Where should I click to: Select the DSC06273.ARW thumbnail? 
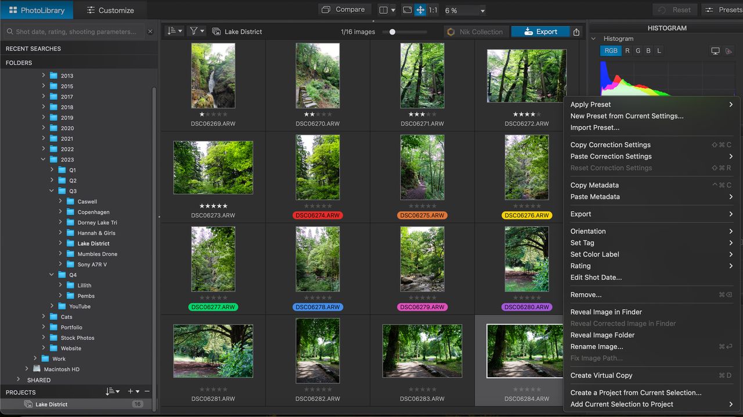click(x=213, y=167)
